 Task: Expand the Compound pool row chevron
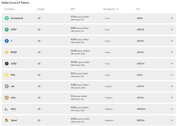click(172, 18)
